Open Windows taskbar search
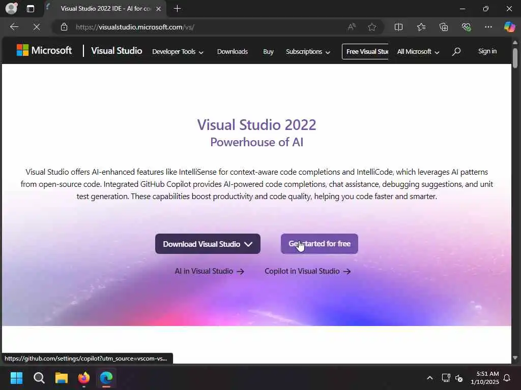The height and width of the screenshot is (390, 521). click(x=39, y=378)
